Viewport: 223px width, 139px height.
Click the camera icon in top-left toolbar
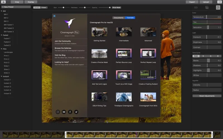pos(3,2)
